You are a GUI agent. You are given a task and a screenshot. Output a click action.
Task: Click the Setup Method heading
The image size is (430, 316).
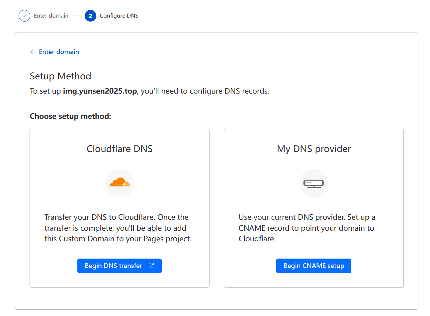click(60, 76)
